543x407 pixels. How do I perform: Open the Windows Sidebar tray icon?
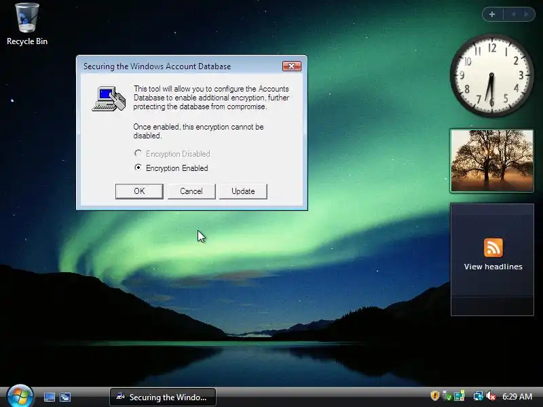pyautogui.click(x=460, y=395)
